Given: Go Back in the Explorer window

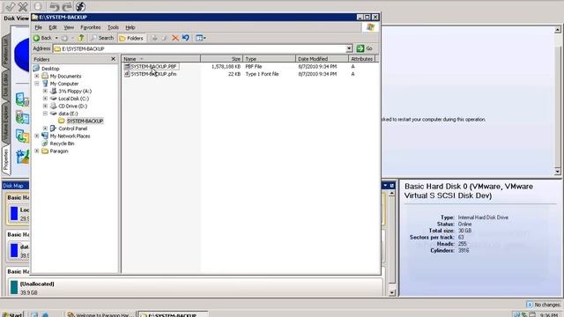Looking at the screenshot, I should pyautogui.click(x=42, y=38).
